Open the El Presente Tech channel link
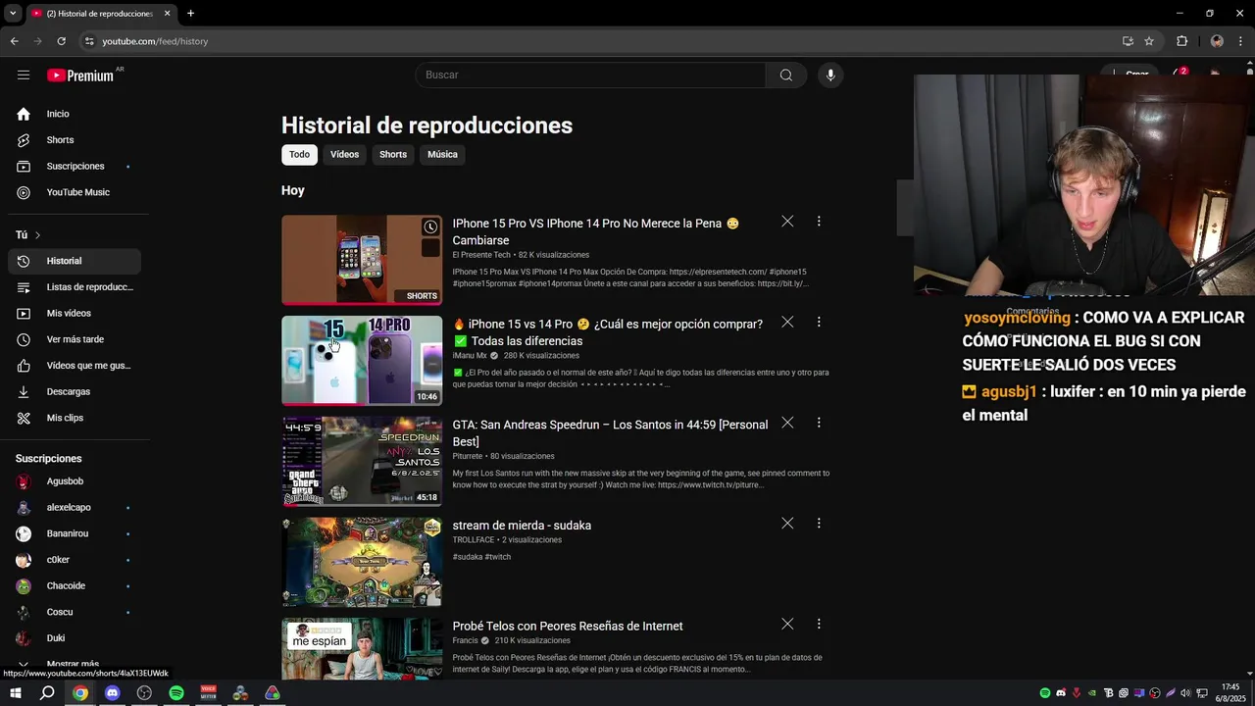Screen dimensions: 1255x706 pyautogui.click(x=481, y=255)
